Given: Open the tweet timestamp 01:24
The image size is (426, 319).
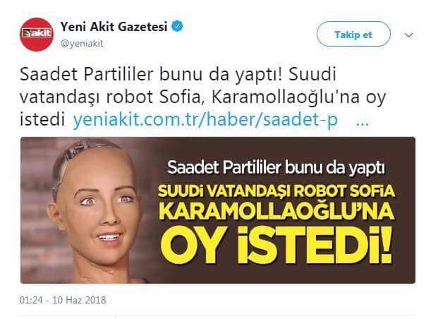Looking at the screenshot, I should tap(31, 300).
